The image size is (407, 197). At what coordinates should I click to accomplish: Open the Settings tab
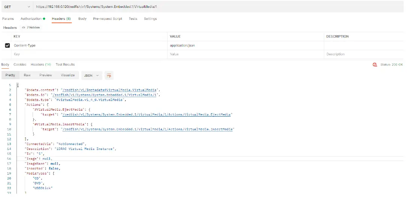pyautogui.click(x=150, y=19)
